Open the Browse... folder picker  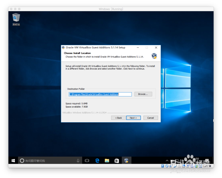[143, 94]
